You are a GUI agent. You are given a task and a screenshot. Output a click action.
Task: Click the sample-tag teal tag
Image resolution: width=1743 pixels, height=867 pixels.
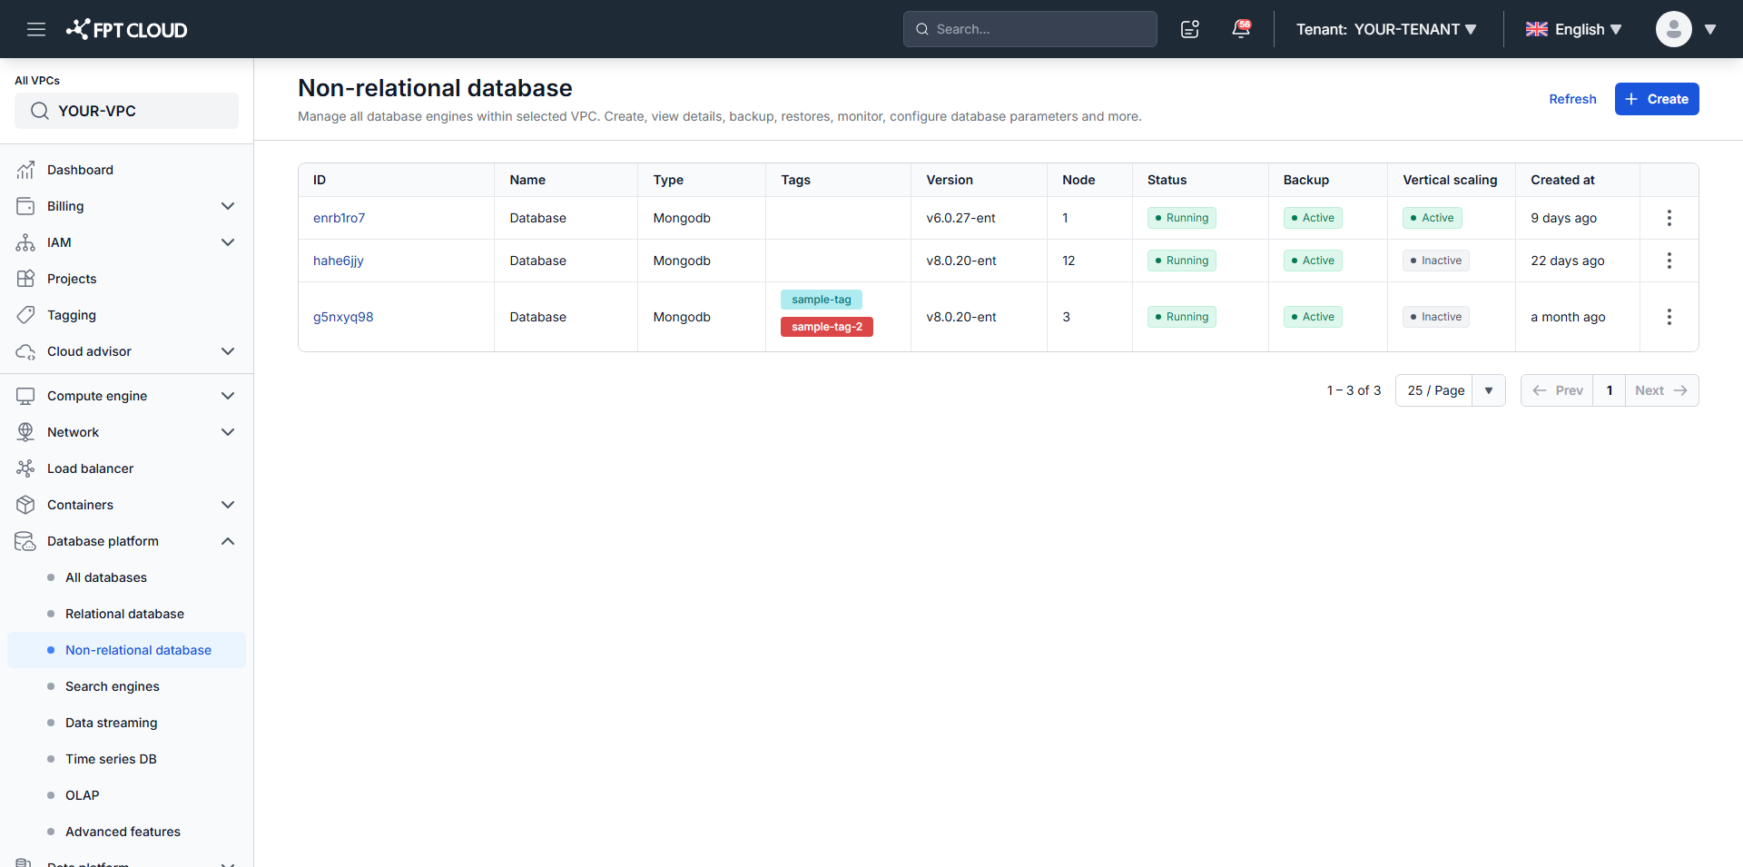822,300
